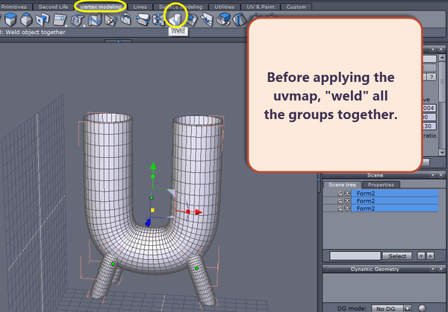This screenshot has height=312, width=448.
Task: Click the framed blue square inset tool
Action: click(x=43, y=19)
